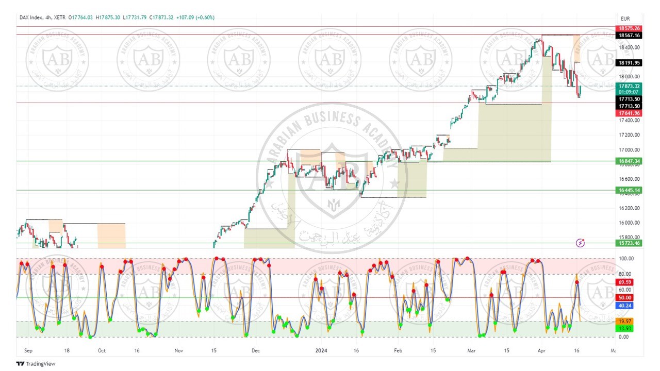The height and width of the screenshot is (371, 660).
Task: Click the 50.00 red oscillator label
Action: pos(624,298)
